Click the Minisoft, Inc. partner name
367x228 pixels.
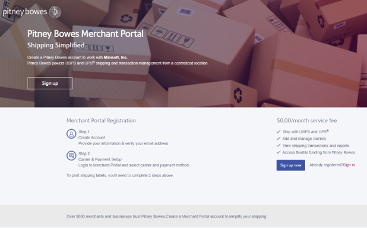click(116, 57)
